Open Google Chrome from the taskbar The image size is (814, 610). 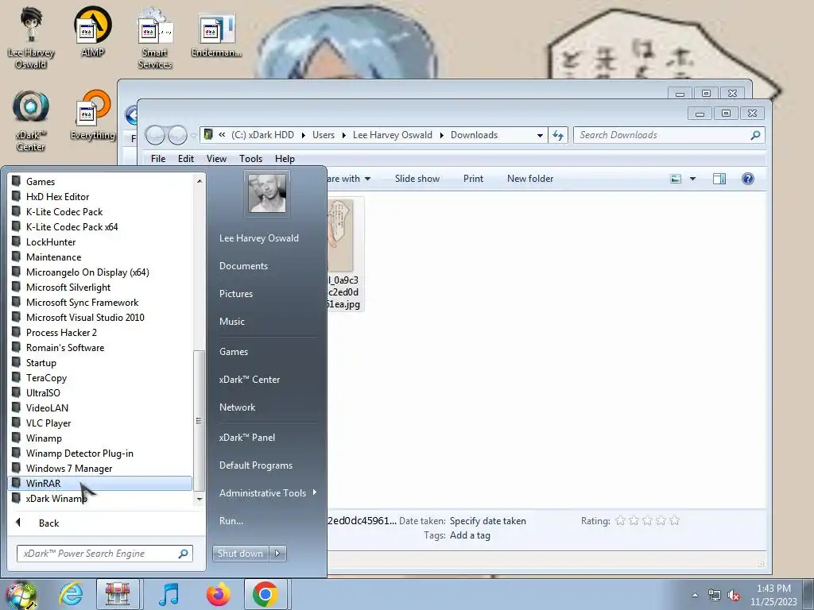pos(266,594)
